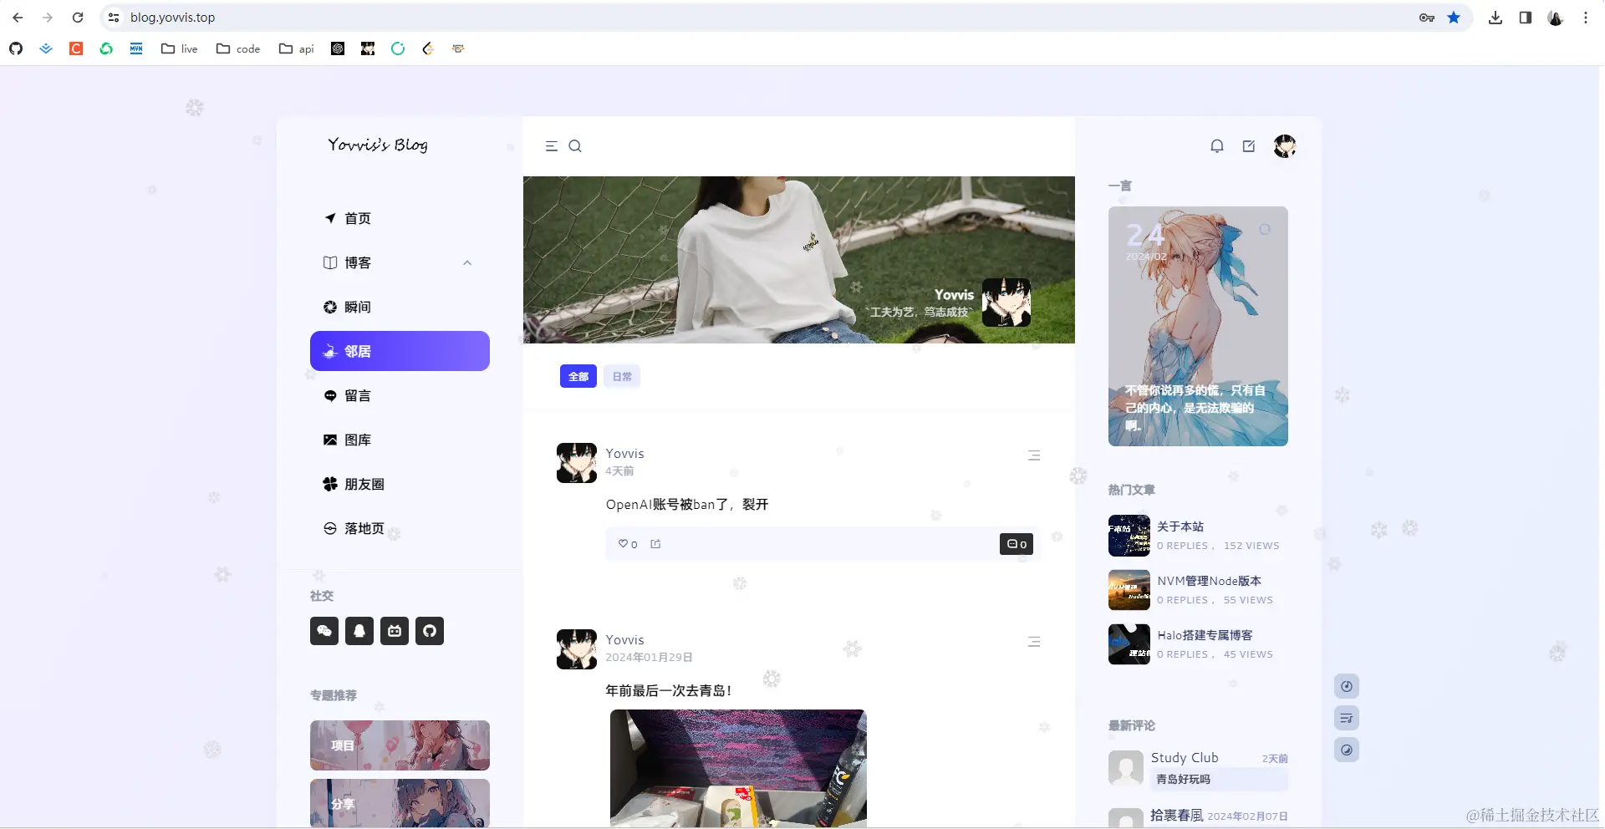Viewport: 1605px width, 829px height.
Task: Collapse the 博客 submenu chevron
Action: (467, 262)
